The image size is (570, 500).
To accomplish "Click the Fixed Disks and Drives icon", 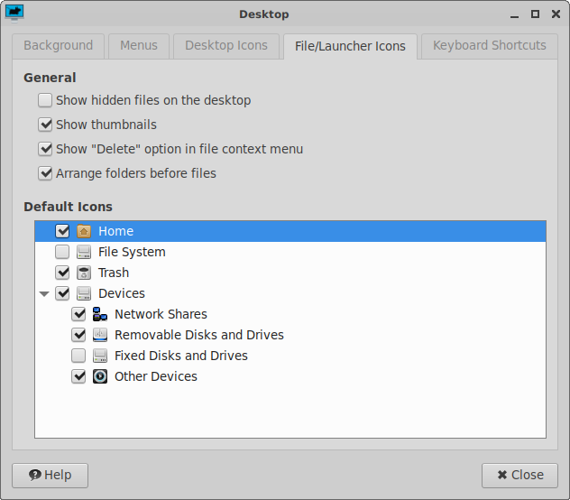I will [x=100, y=356].
